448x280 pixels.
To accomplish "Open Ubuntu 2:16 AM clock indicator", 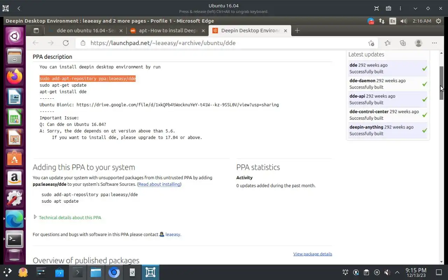I will [x=422, y=21].
